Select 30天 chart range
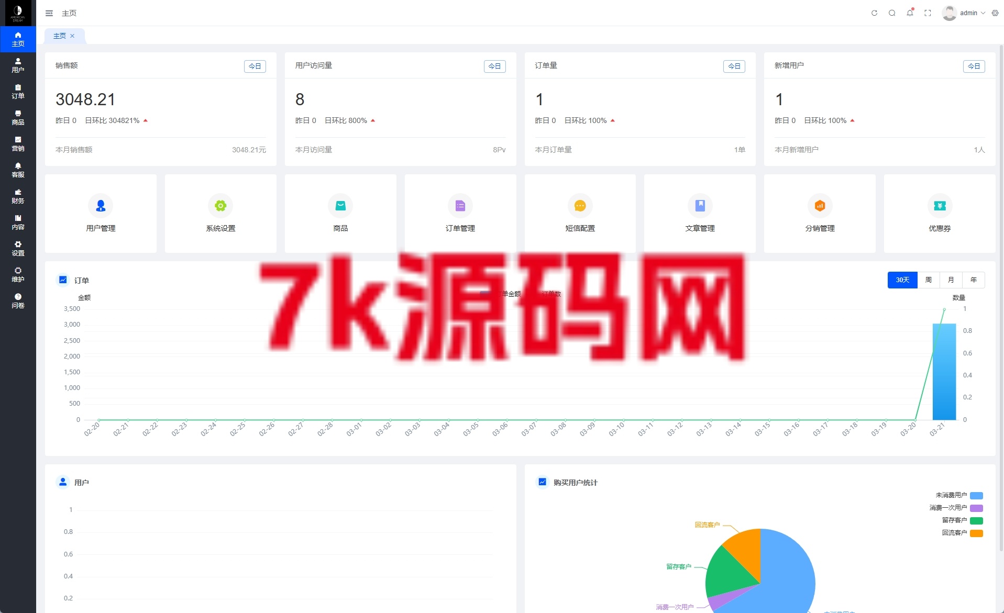The image size is (1004, 613). click(902, 280)
